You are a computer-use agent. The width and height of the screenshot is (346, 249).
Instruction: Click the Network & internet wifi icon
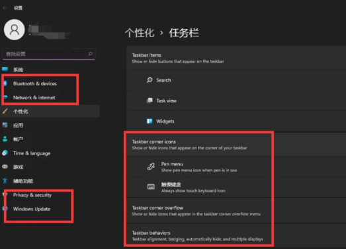coord(5,97)
